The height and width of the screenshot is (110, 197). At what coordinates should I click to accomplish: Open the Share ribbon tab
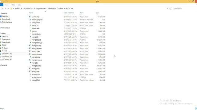coord(13,5)
